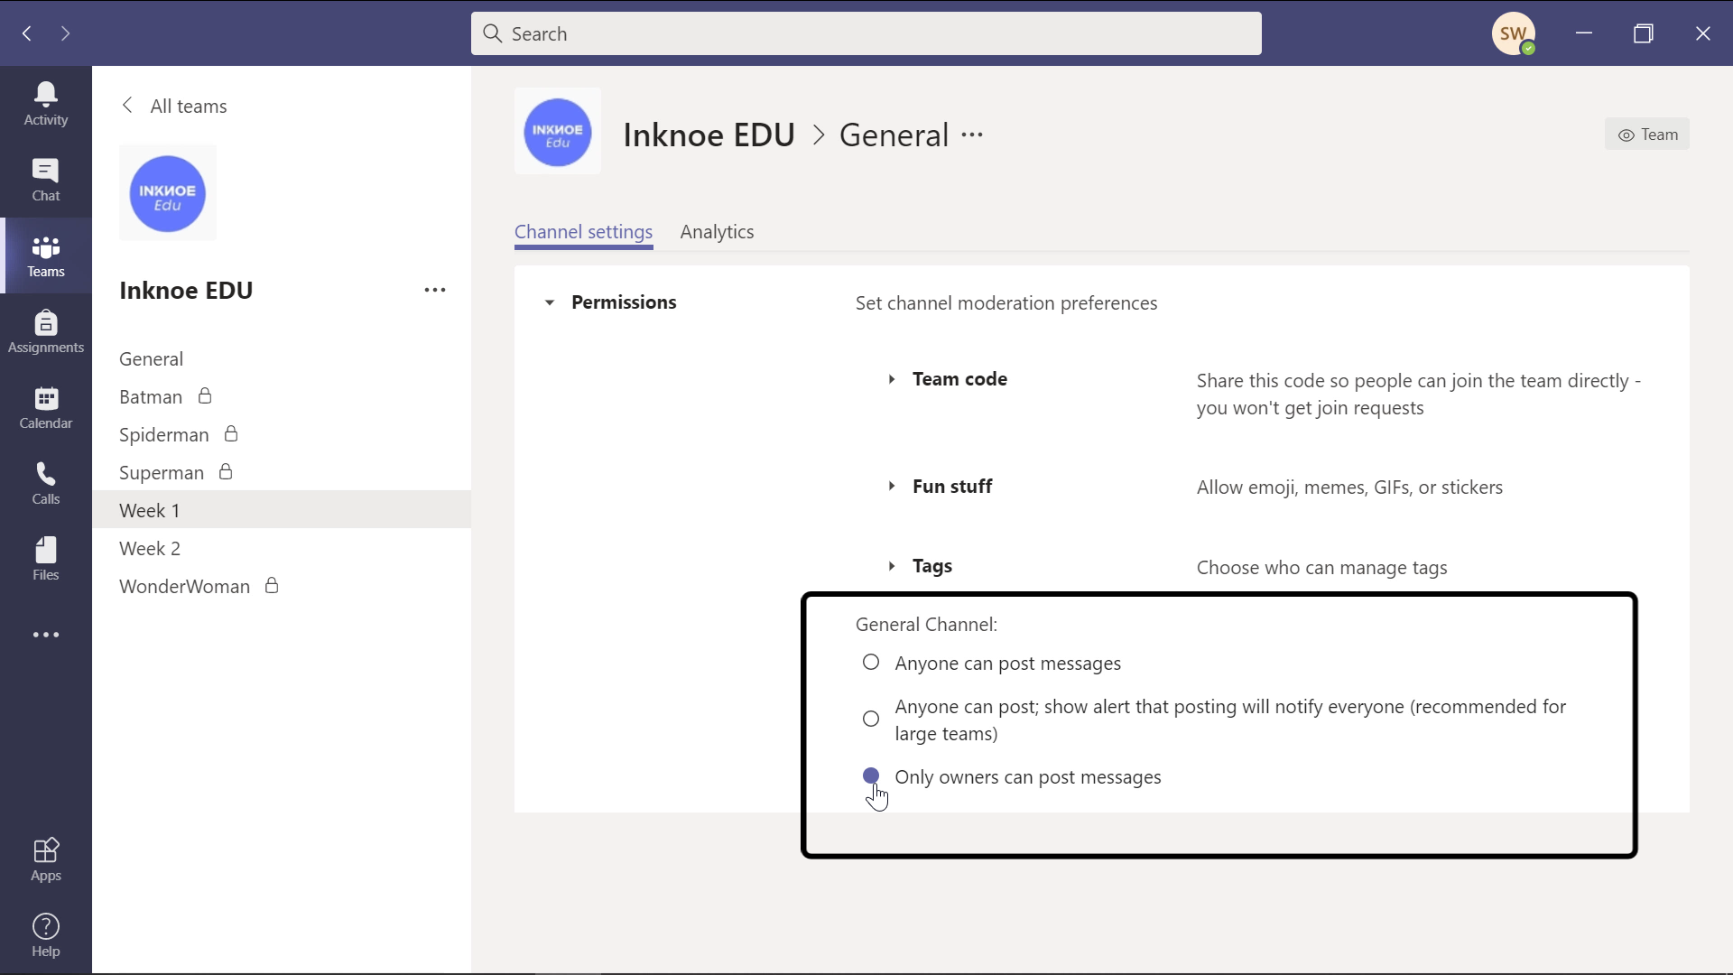This screenshot has height=975, width=1733.
Task: Select 'Anyone can post messages' option
Action: click(x=870, y=664)
